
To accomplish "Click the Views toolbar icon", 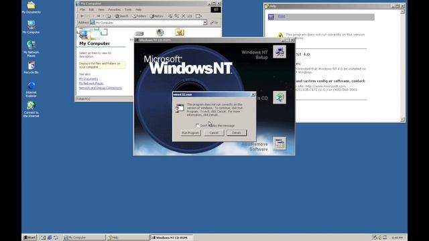I will tap(198, 16).
